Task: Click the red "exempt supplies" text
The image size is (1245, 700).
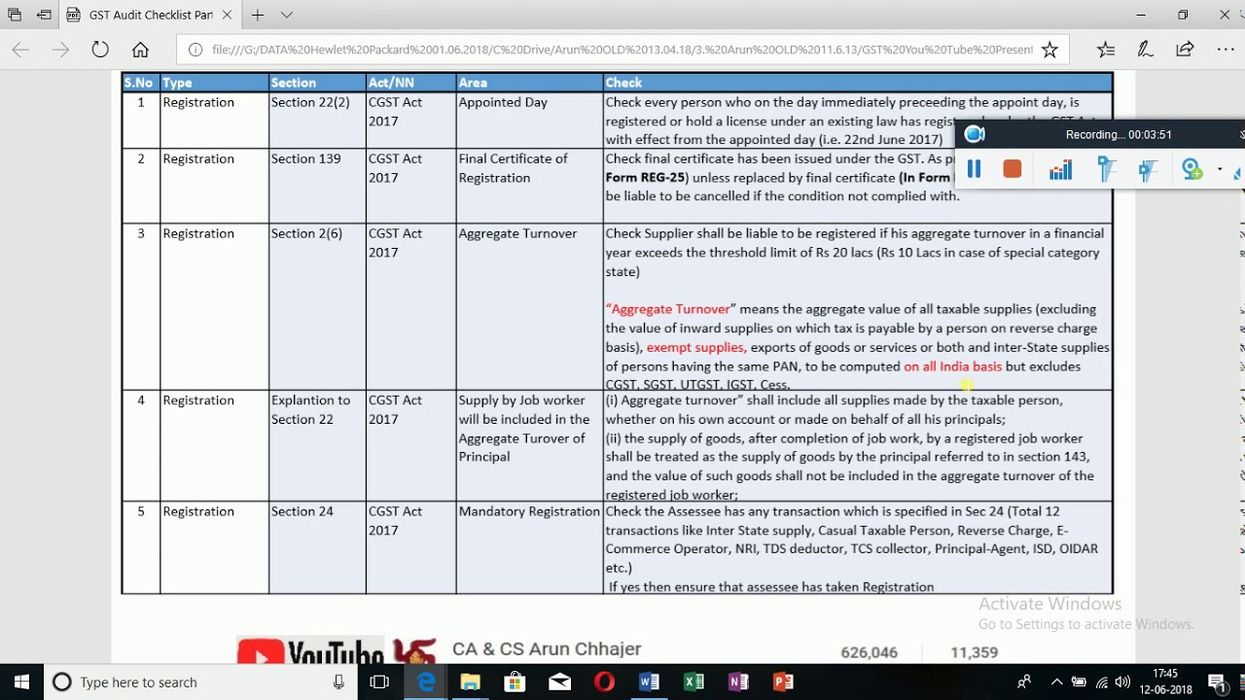Action: pos(696,347)
